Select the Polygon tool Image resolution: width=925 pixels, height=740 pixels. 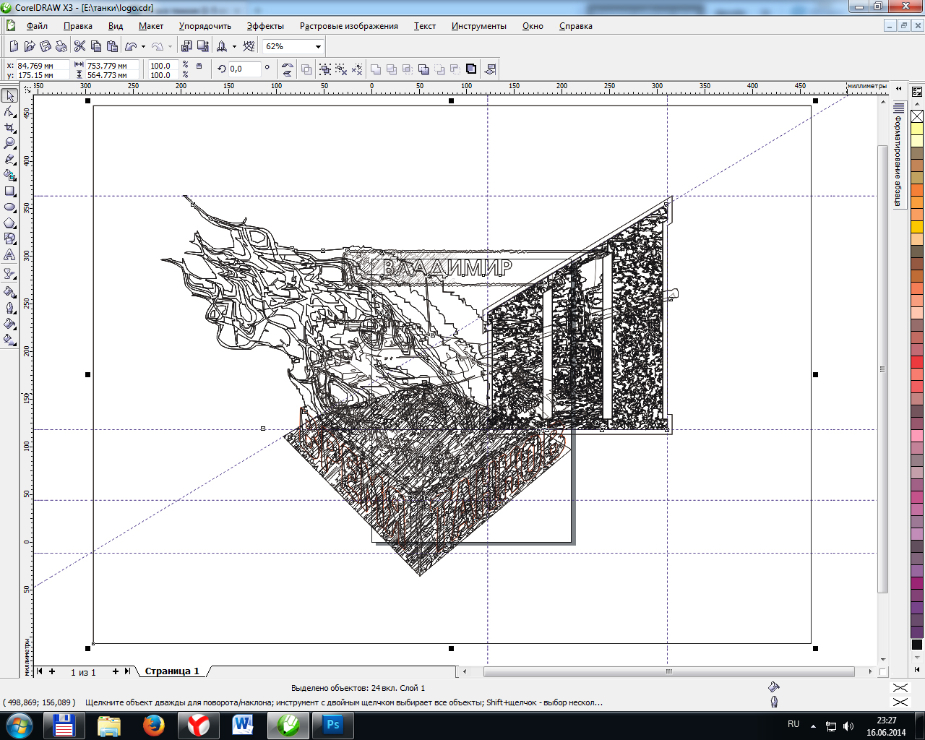pyautogui.click(x=9, y=223)
